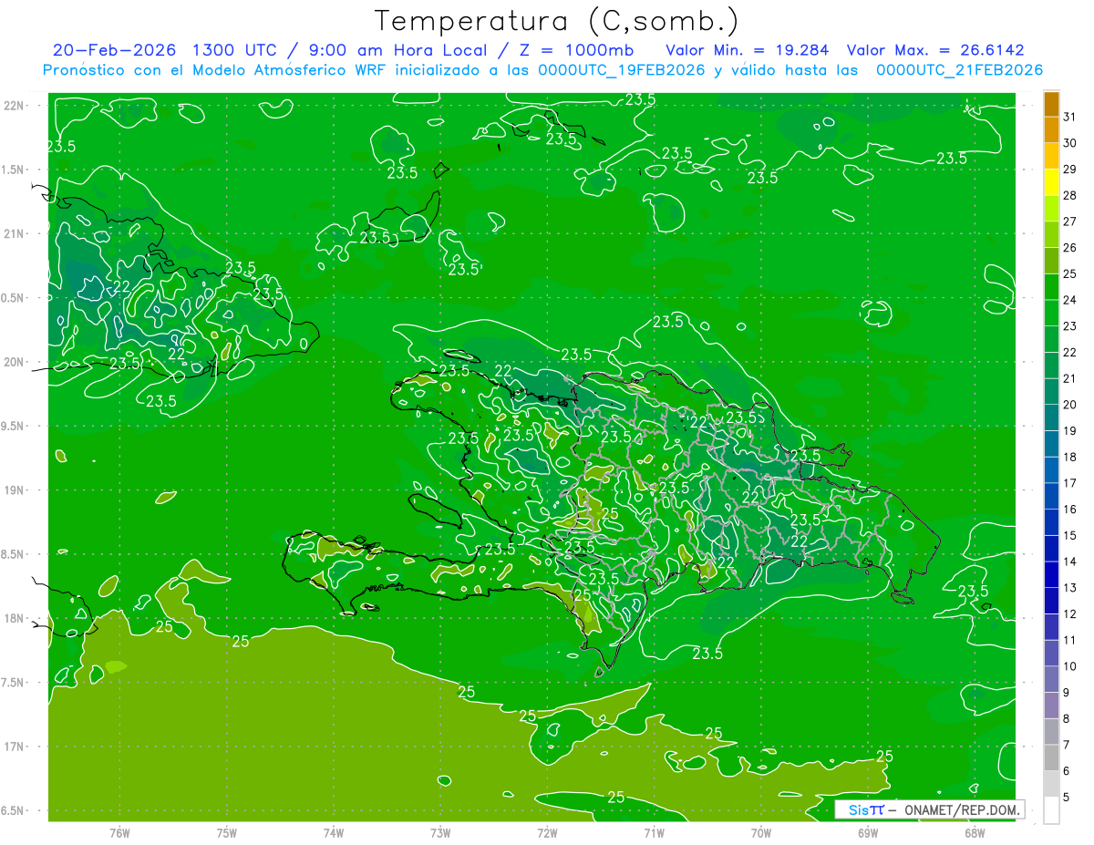Click the "70W" longitude axis label
The width and height of the screenshot is (1094, 845).
click(x=761, y=834)
